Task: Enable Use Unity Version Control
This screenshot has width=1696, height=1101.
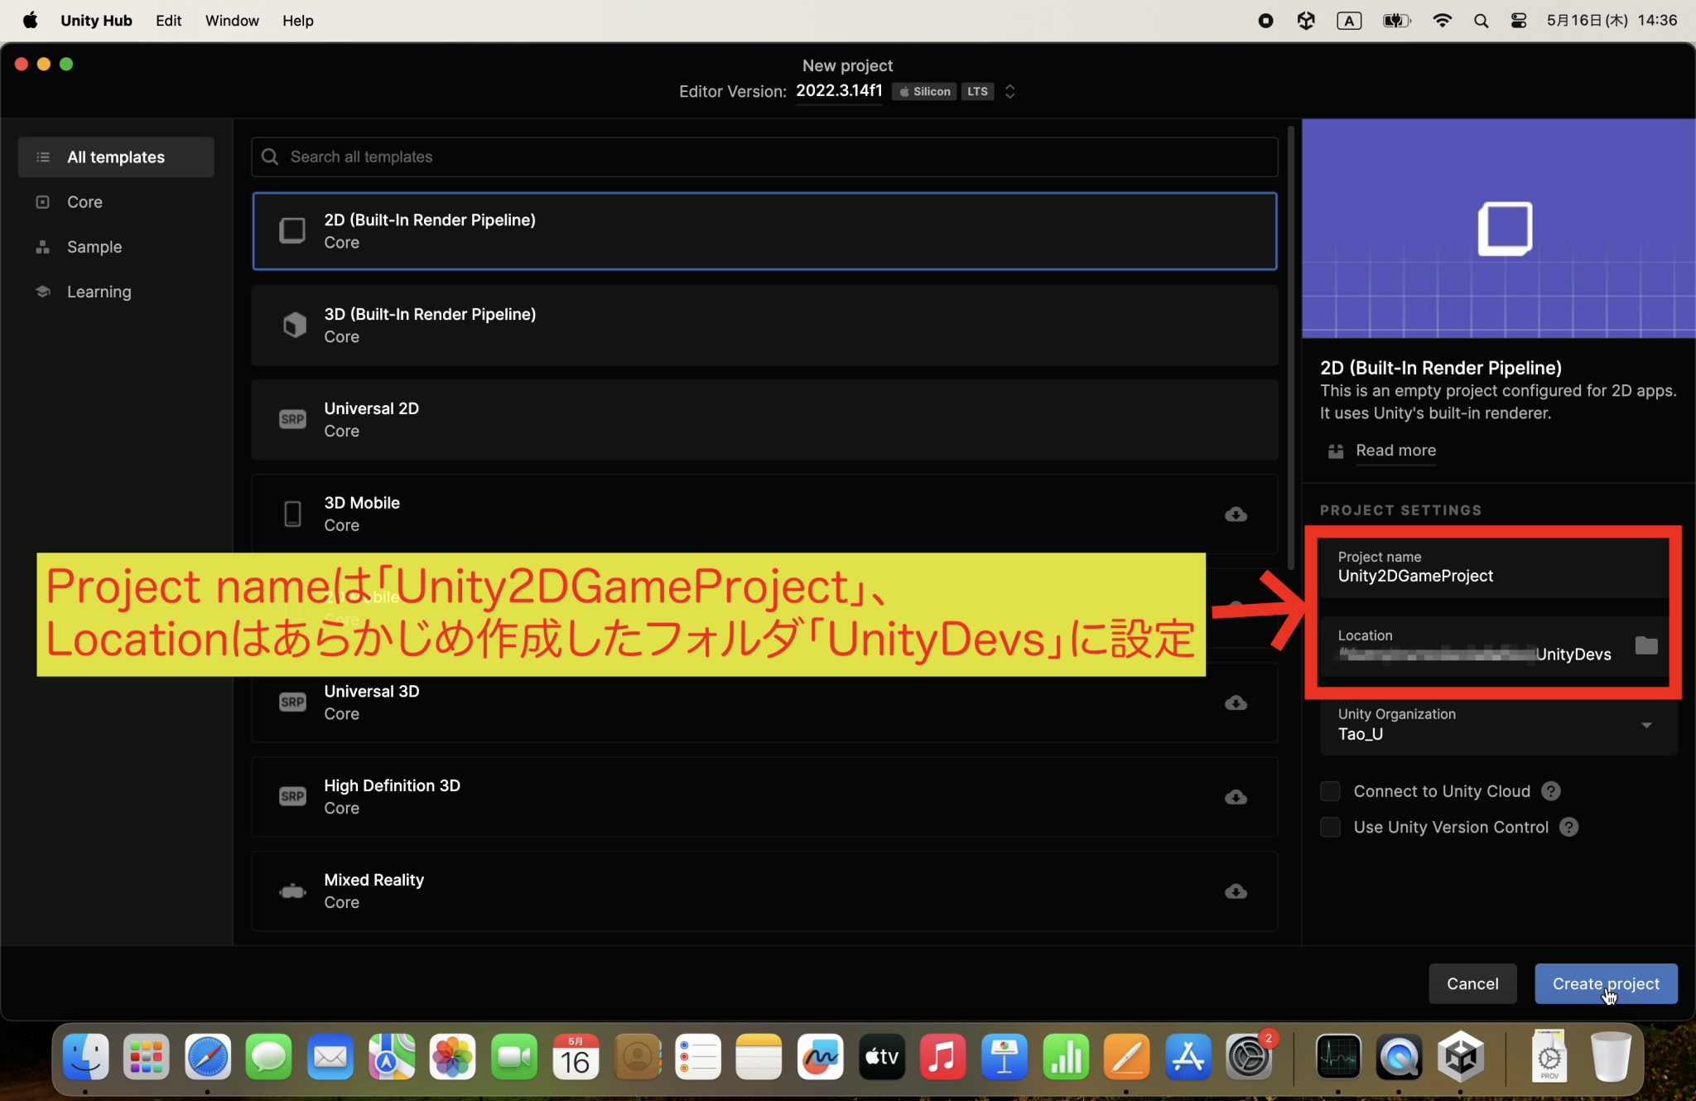Action: point(1330,827)
